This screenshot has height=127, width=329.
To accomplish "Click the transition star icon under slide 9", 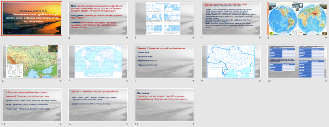I will click(x=260, y=81).
